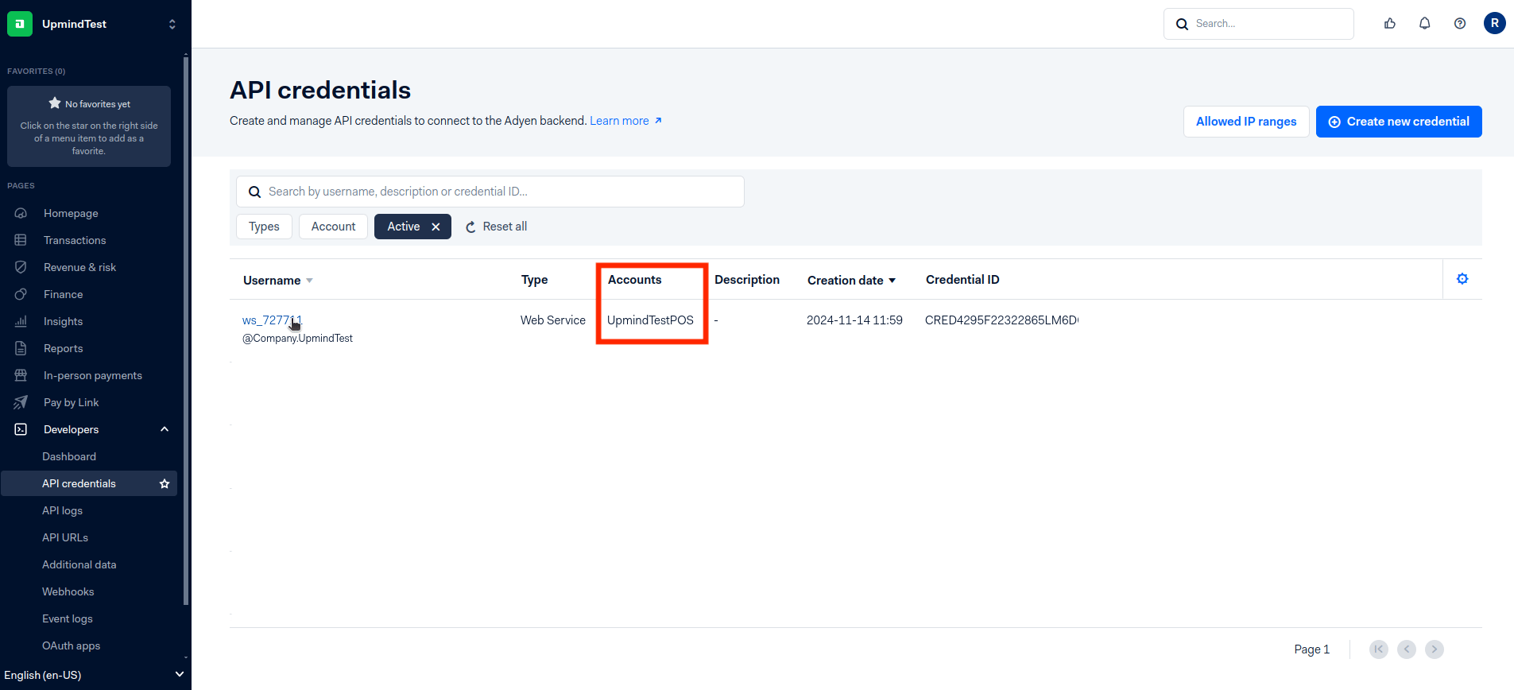Go to the next page of results
This screenshot has width=1514, height=690.
pyautogui.click(x=1435, y=649)
